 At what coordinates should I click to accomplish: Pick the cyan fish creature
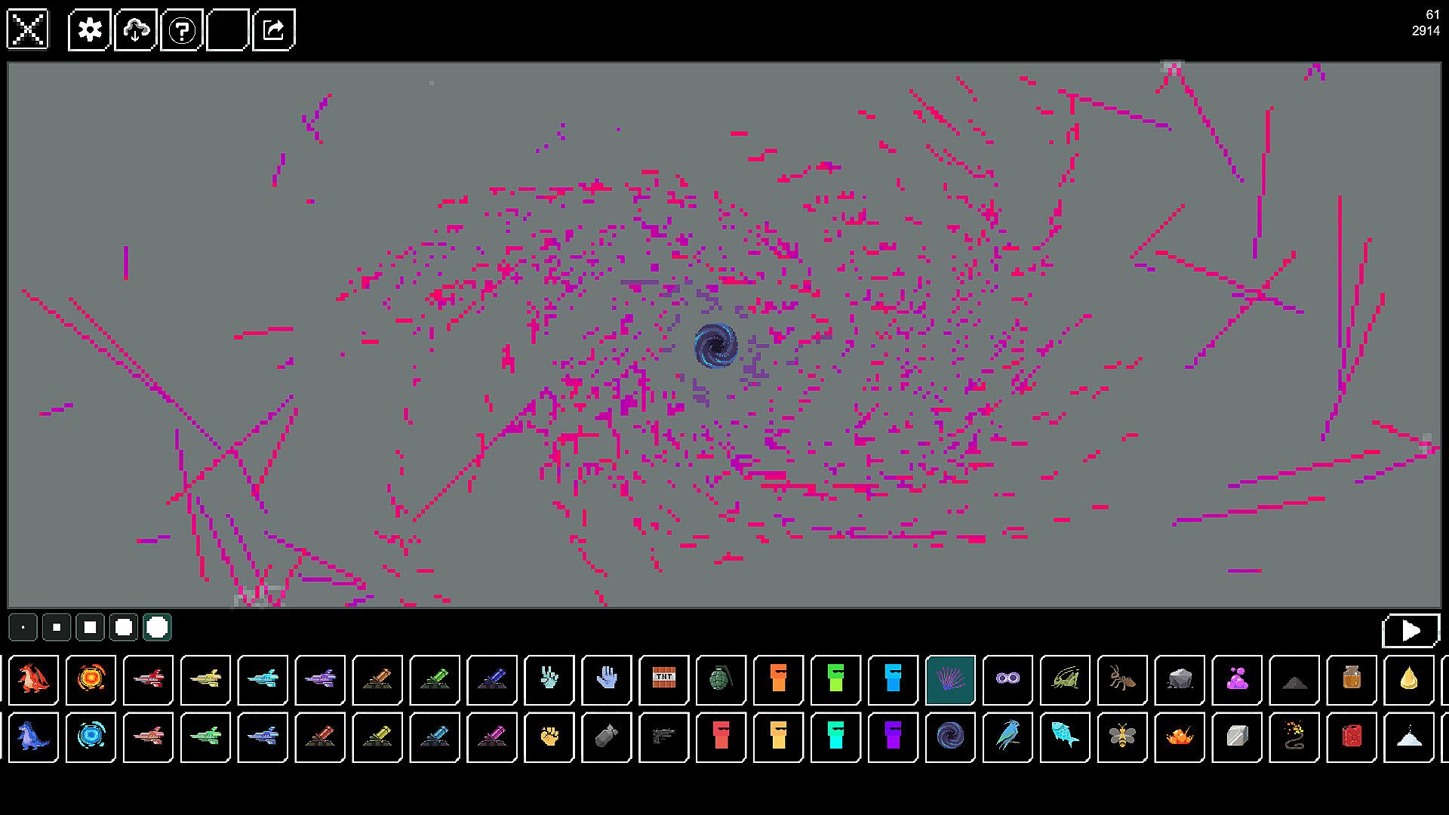[1065, 736]
